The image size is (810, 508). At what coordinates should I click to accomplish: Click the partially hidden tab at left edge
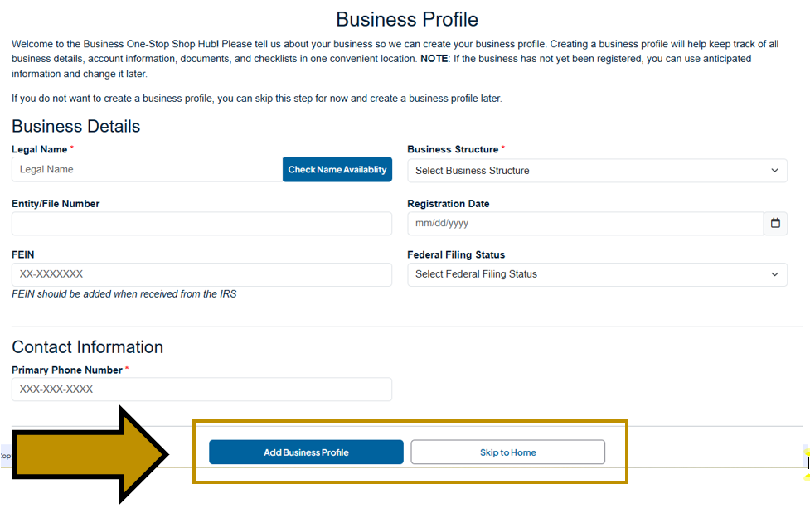point(4,454)
